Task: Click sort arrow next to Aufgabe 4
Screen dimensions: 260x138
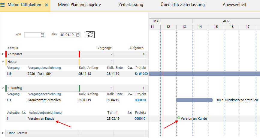Action: (24, 113)
